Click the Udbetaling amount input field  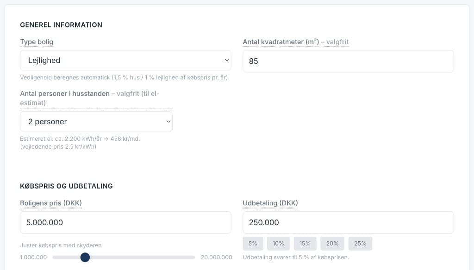348,223
